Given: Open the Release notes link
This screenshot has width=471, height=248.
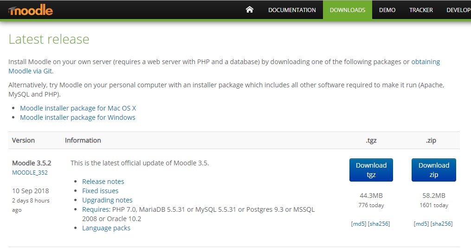Looking at the screenshot, I should pos(103,182).
